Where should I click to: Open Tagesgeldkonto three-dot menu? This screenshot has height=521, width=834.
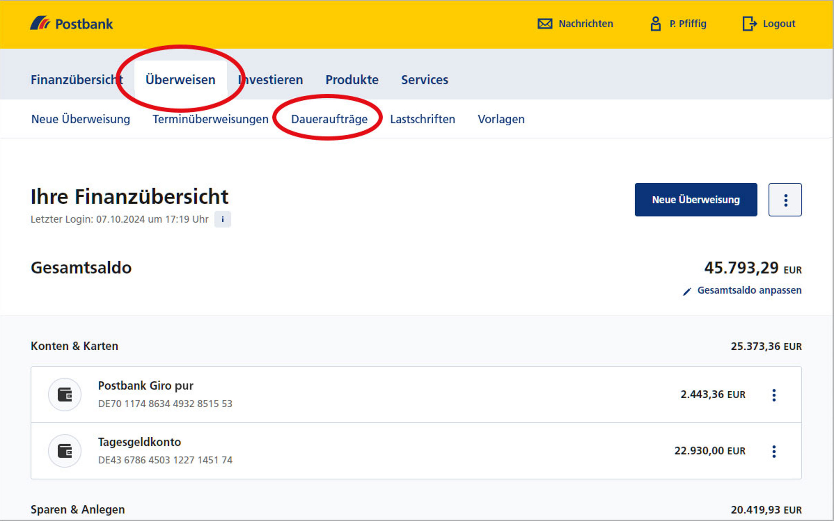pos(774,451)
